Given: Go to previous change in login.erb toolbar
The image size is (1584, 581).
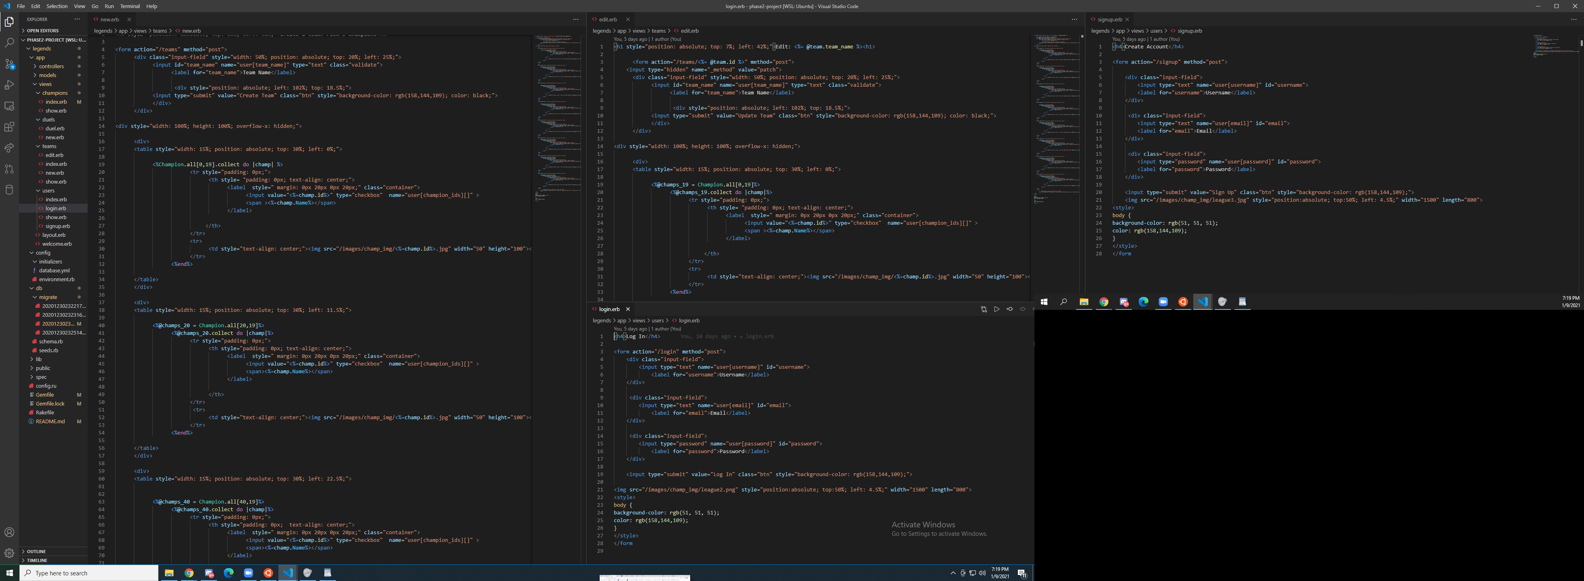Looking at the screenshot, I should tap(1010, 309).
